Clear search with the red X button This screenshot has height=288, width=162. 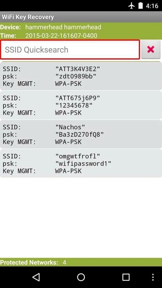151,49
